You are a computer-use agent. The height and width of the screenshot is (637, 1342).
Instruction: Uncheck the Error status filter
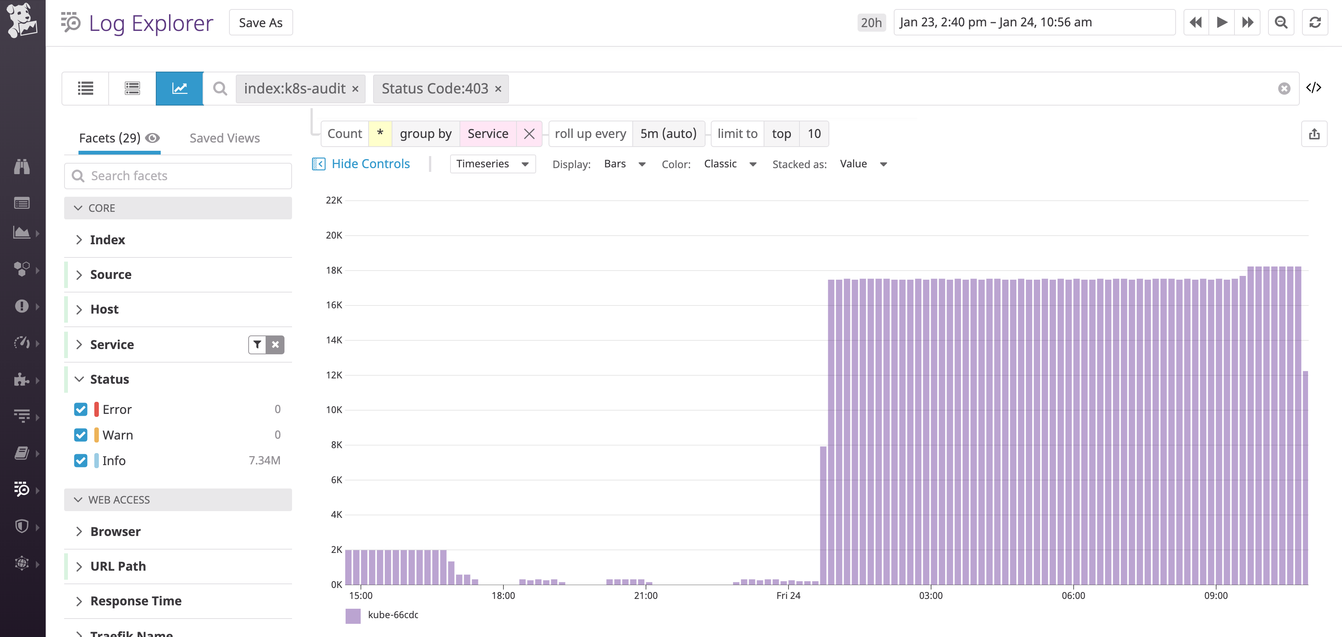pyautogui.click(x=81, y=409)
